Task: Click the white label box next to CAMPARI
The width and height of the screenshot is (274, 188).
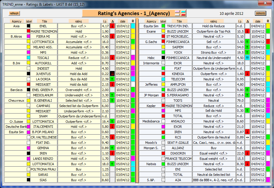Action: pos(28,105)
